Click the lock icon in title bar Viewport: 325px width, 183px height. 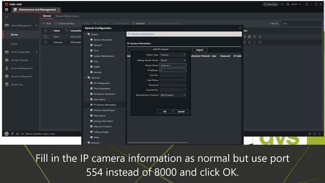(307, 4)
